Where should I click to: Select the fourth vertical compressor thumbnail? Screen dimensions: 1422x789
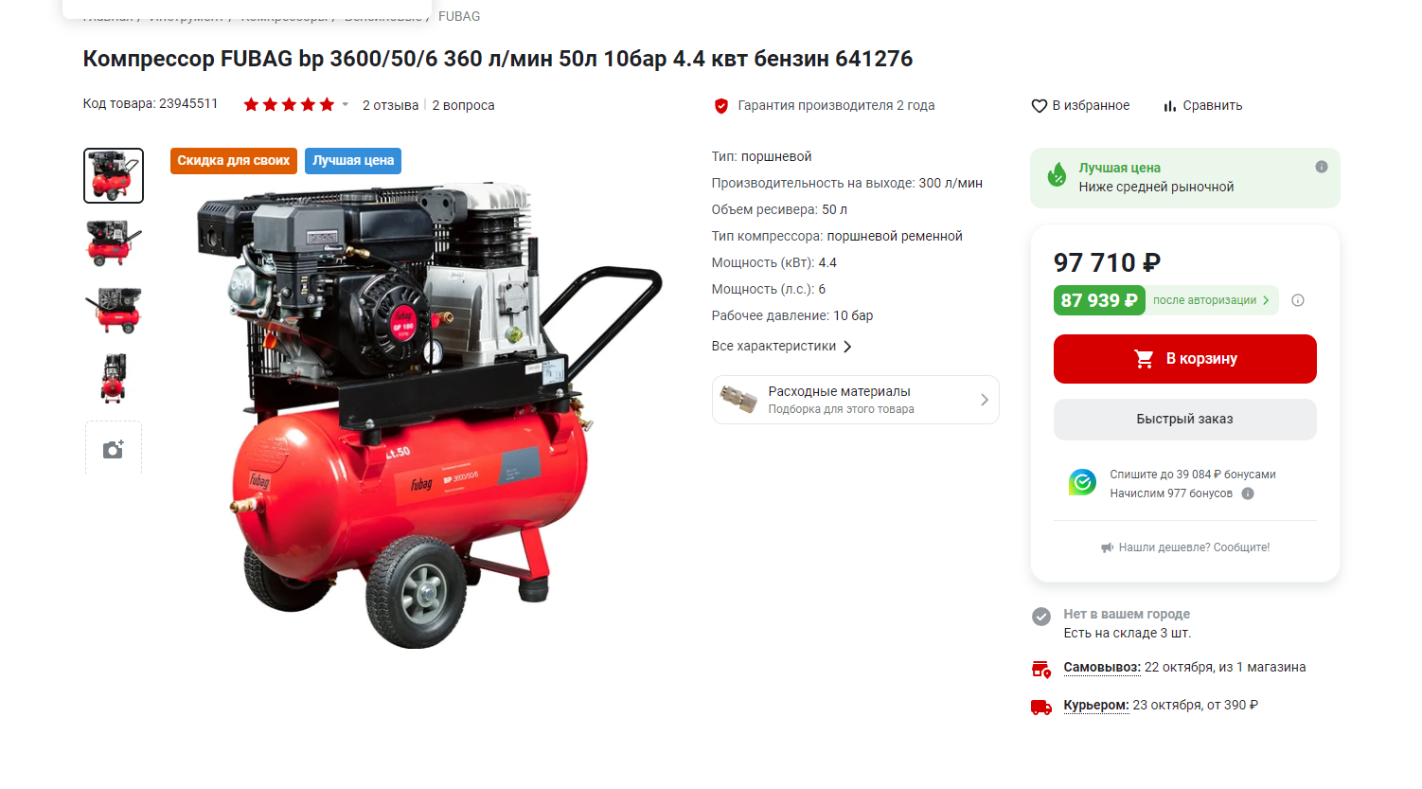(114, 378)
